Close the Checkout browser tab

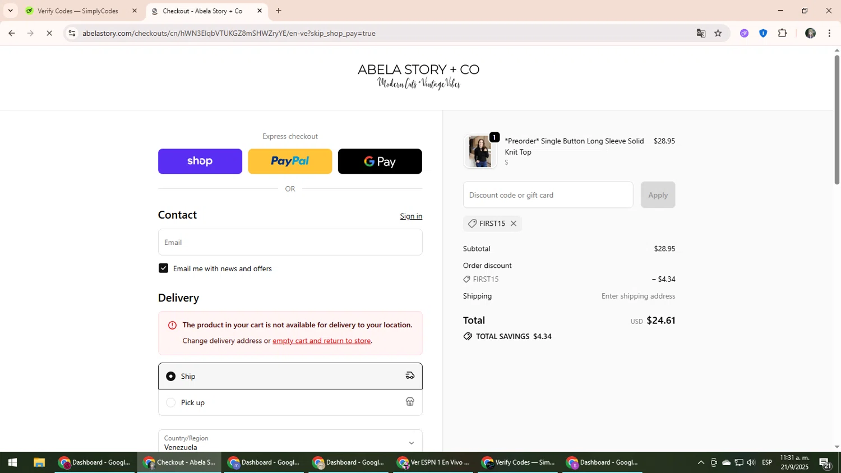point(260,11)
